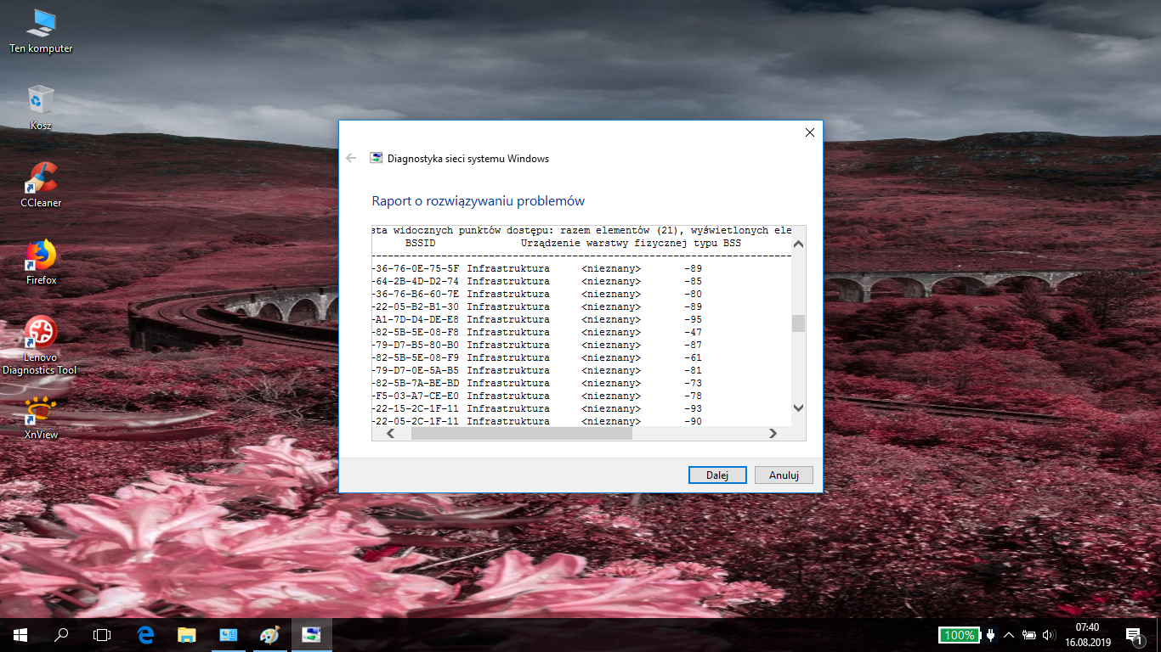Open the Lenovo Diagnostics Tool shortcut

point(41,346)
